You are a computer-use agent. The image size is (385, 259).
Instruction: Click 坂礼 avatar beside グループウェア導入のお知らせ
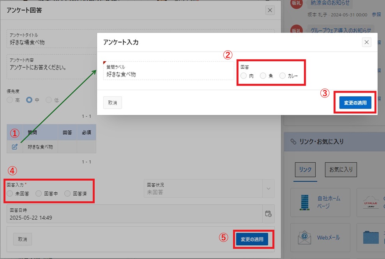click(x=297, y=30)
